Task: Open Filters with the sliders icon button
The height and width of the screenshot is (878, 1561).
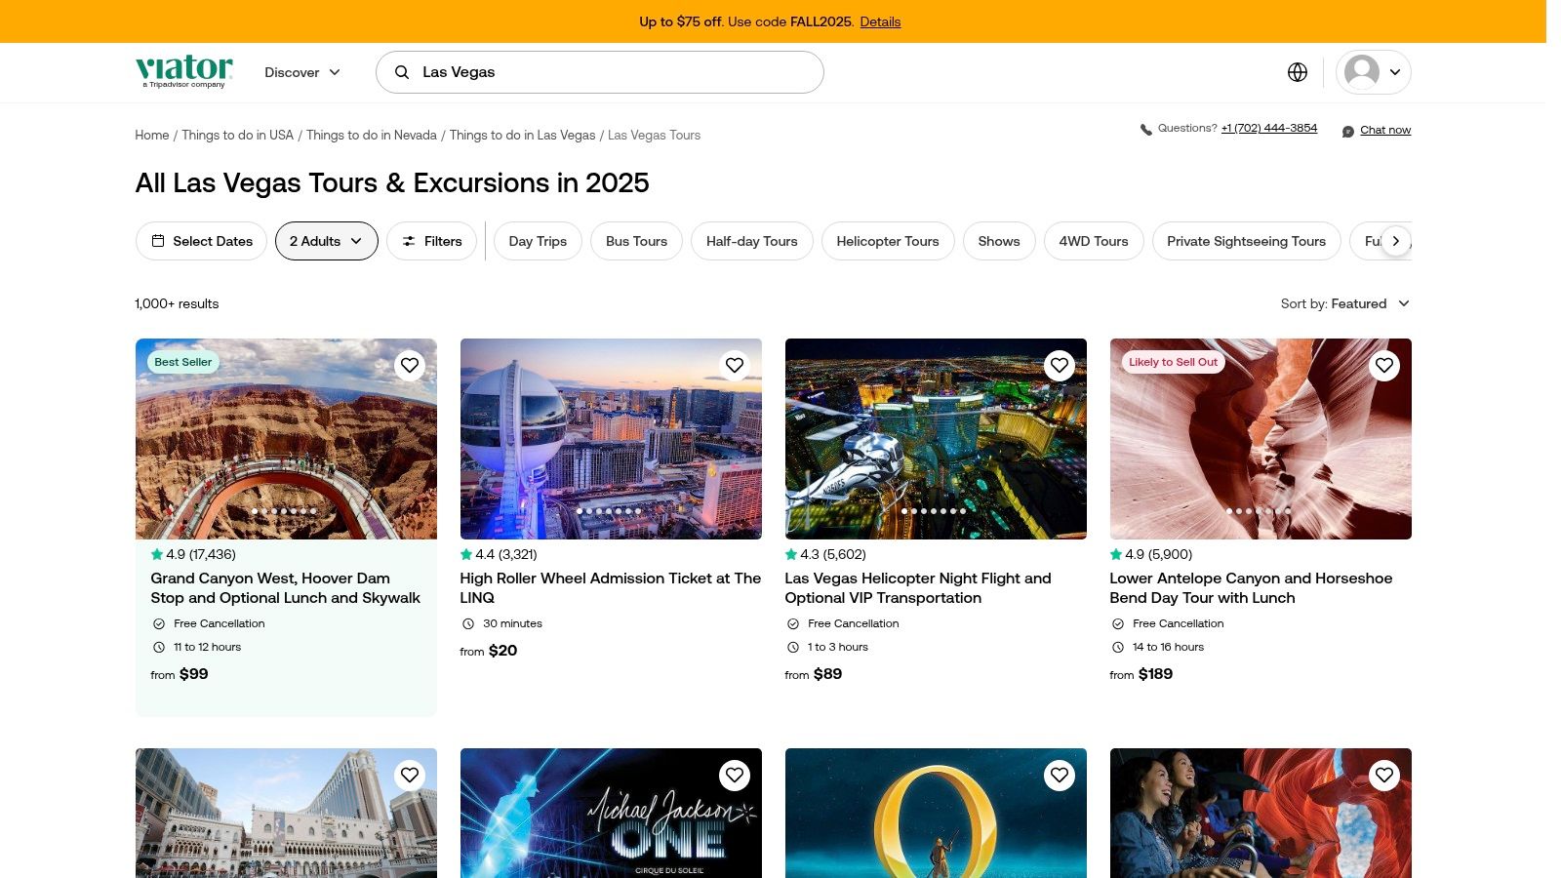Action: (x=431, y=241)
